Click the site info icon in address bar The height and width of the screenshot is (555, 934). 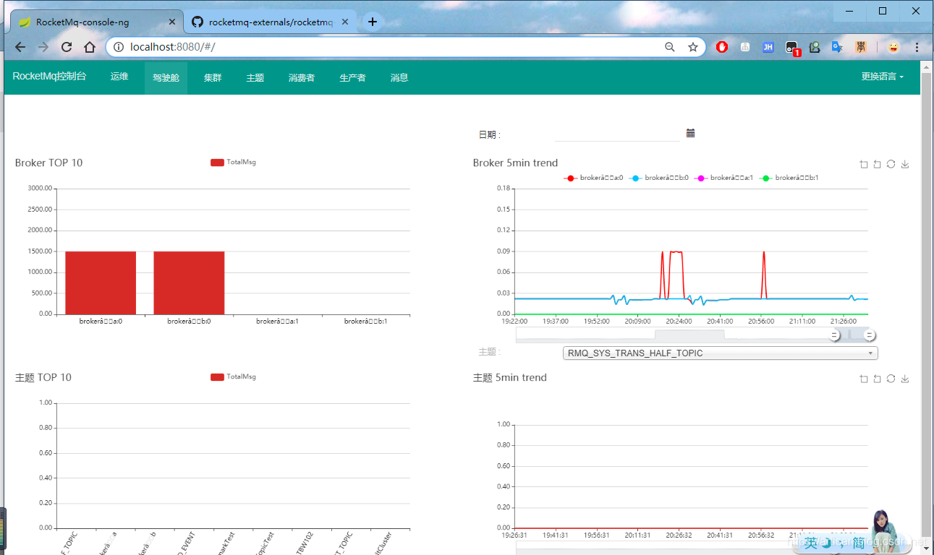click(119, 47)
